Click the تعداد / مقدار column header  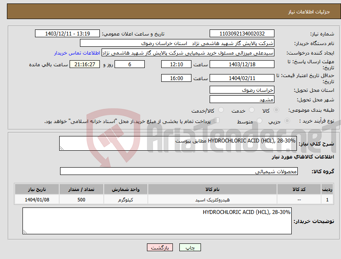click(81, 189)
